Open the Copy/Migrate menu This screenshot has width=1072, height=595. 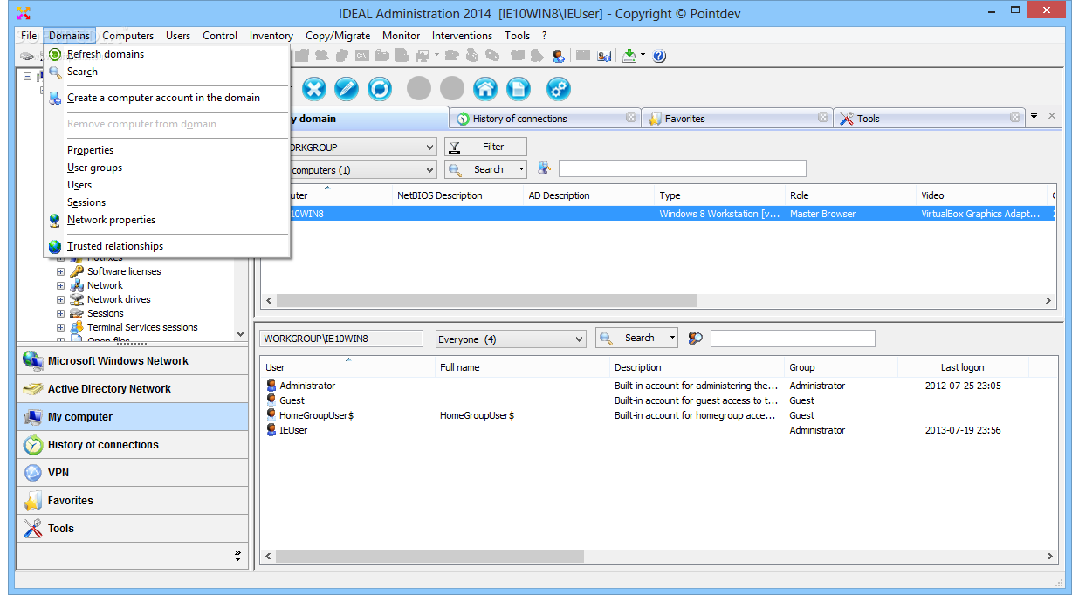(338, 36)
